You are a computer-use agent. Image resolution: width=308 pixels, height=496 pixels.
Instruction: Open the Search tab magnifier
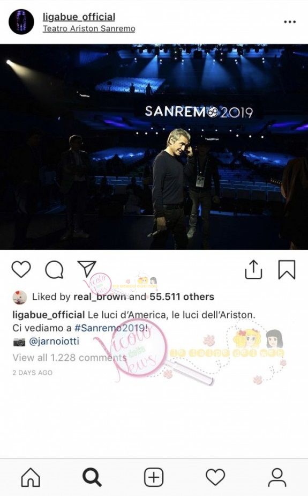(x=92, y=477)
